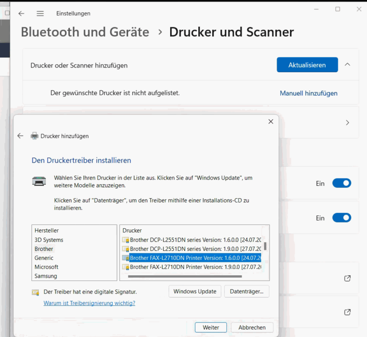Open Warum ist Treibersignierung wichtig link

point(89,303)
